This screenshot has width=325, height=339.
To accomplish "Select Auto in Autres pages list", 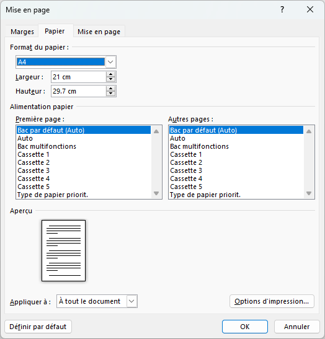I will tap(236, 138).
